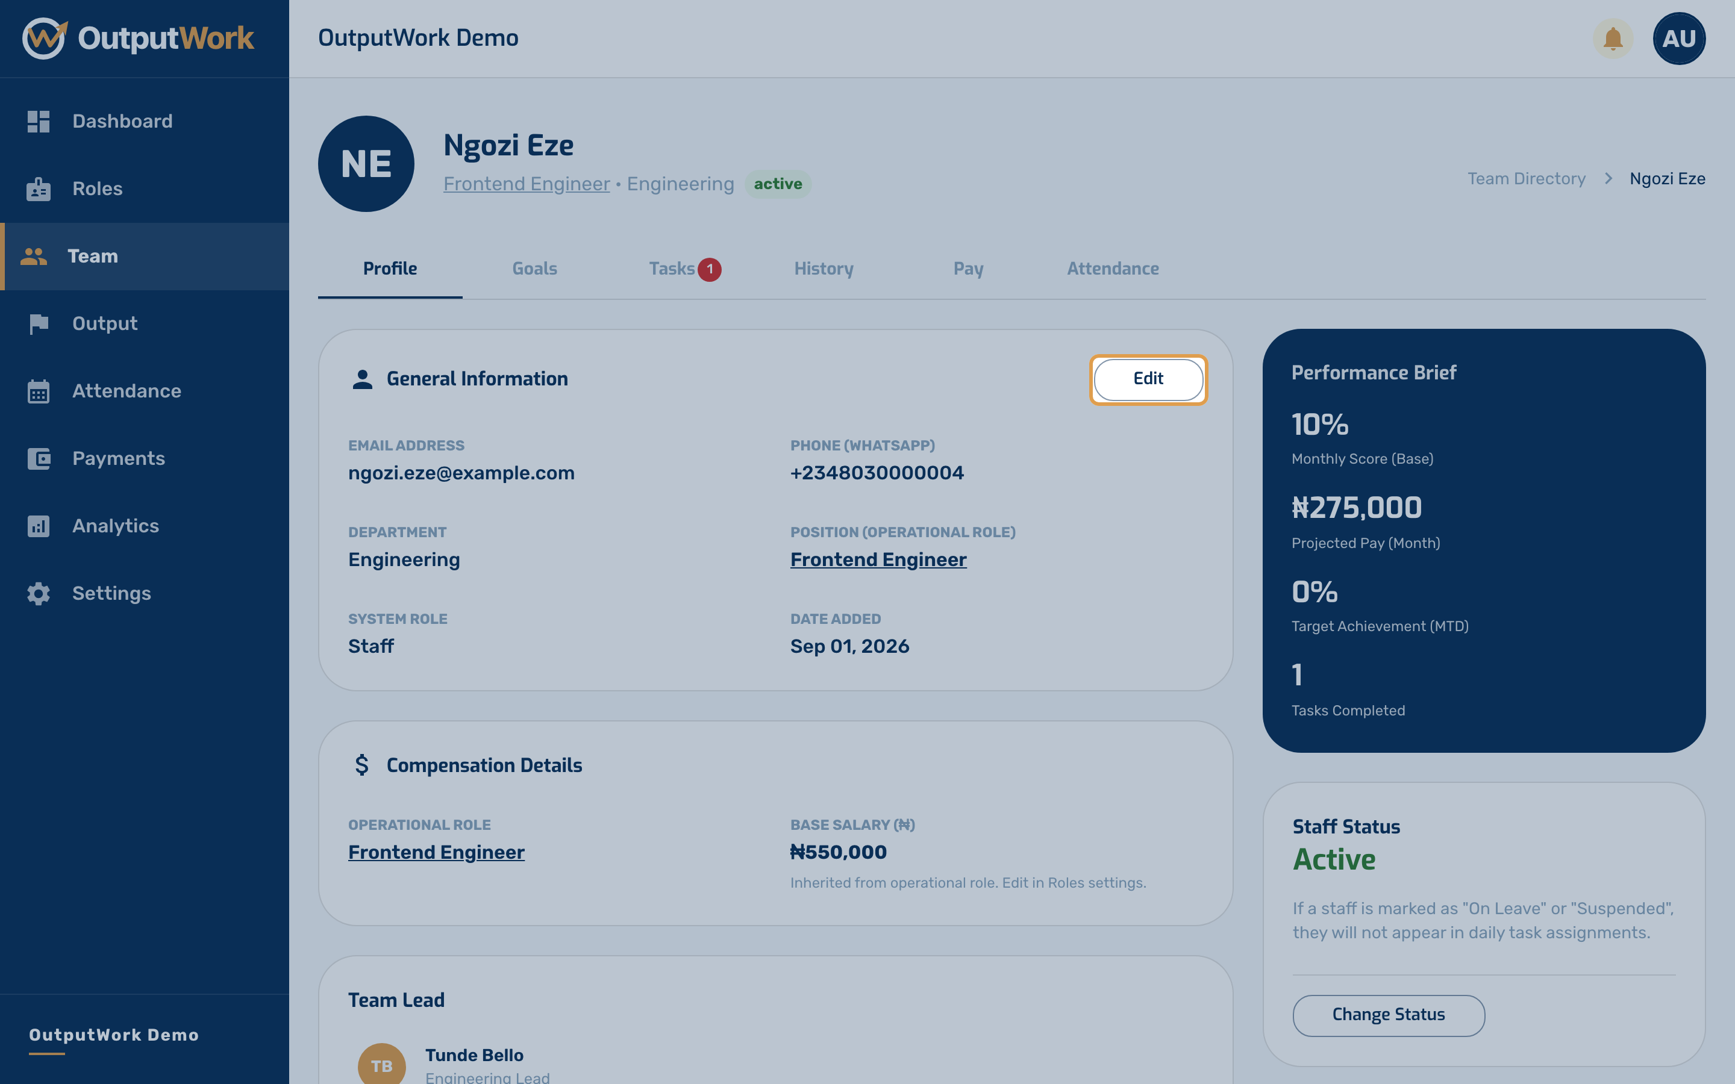Screen dimensions: 1735x1084
Task: Click phone number +2348030000004
Action: (877, 473)
